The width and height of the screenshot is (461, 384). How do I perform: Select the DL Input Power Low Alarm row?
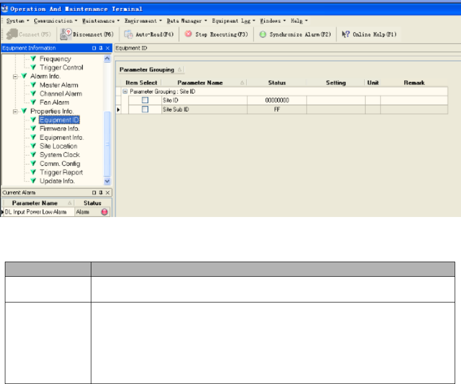pyautogui.click(x=56, y=212)
